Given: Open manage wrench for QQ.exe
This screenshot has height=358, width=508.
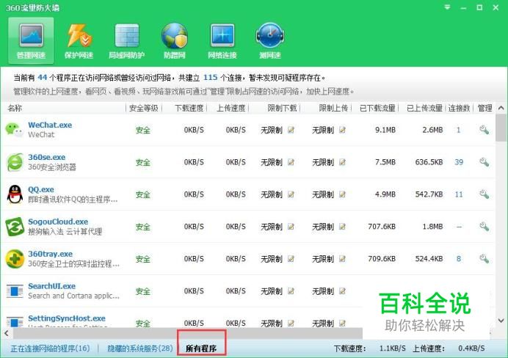Looking at the screenshot, I should pos(484,194).
